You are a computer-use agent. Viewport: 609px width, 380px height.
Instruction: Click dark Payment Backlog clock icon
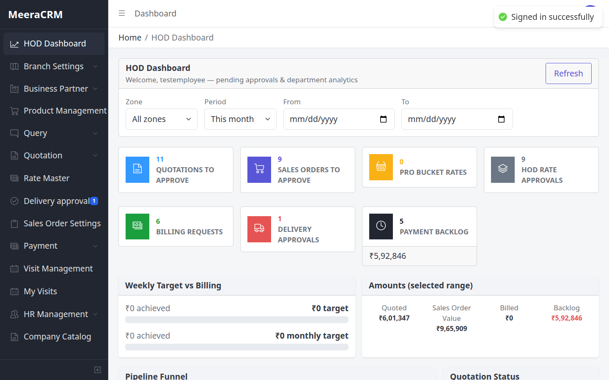(381, 226)
